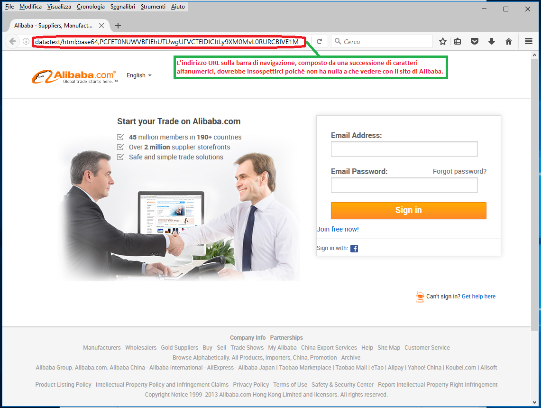Click the Forgot password? link
The width and height of the screenshot is (541, 408).
point(459,172)
